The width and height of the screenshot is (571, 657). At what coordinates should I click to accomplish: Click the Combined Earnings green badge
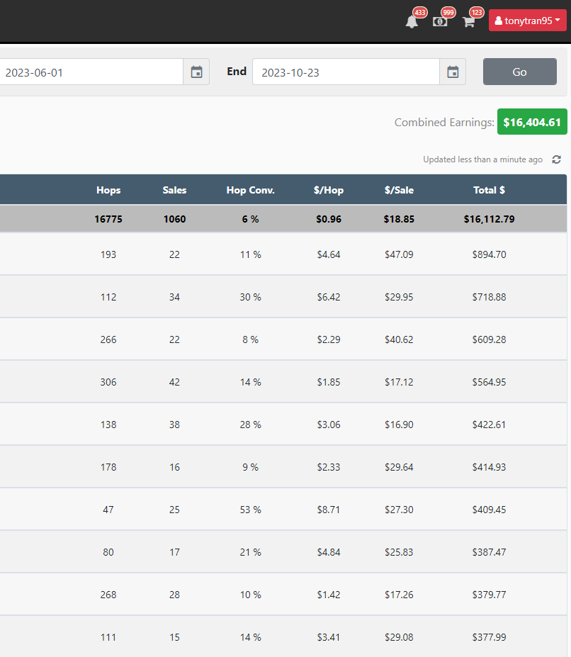point(532,122)
